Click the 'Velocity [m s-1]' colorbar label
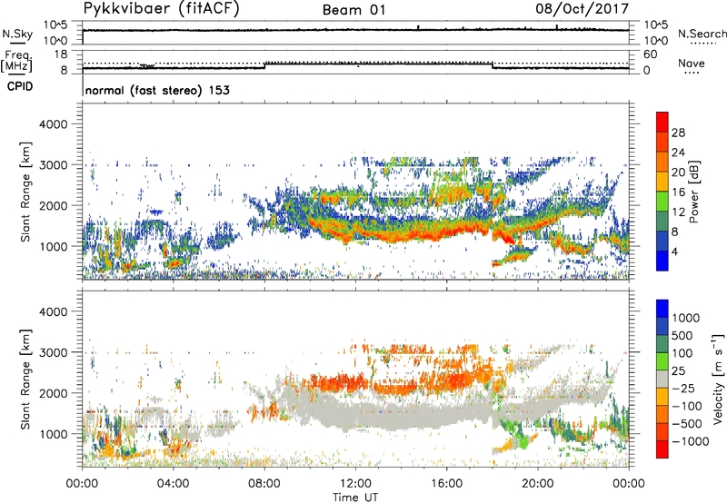 [718, 378]
